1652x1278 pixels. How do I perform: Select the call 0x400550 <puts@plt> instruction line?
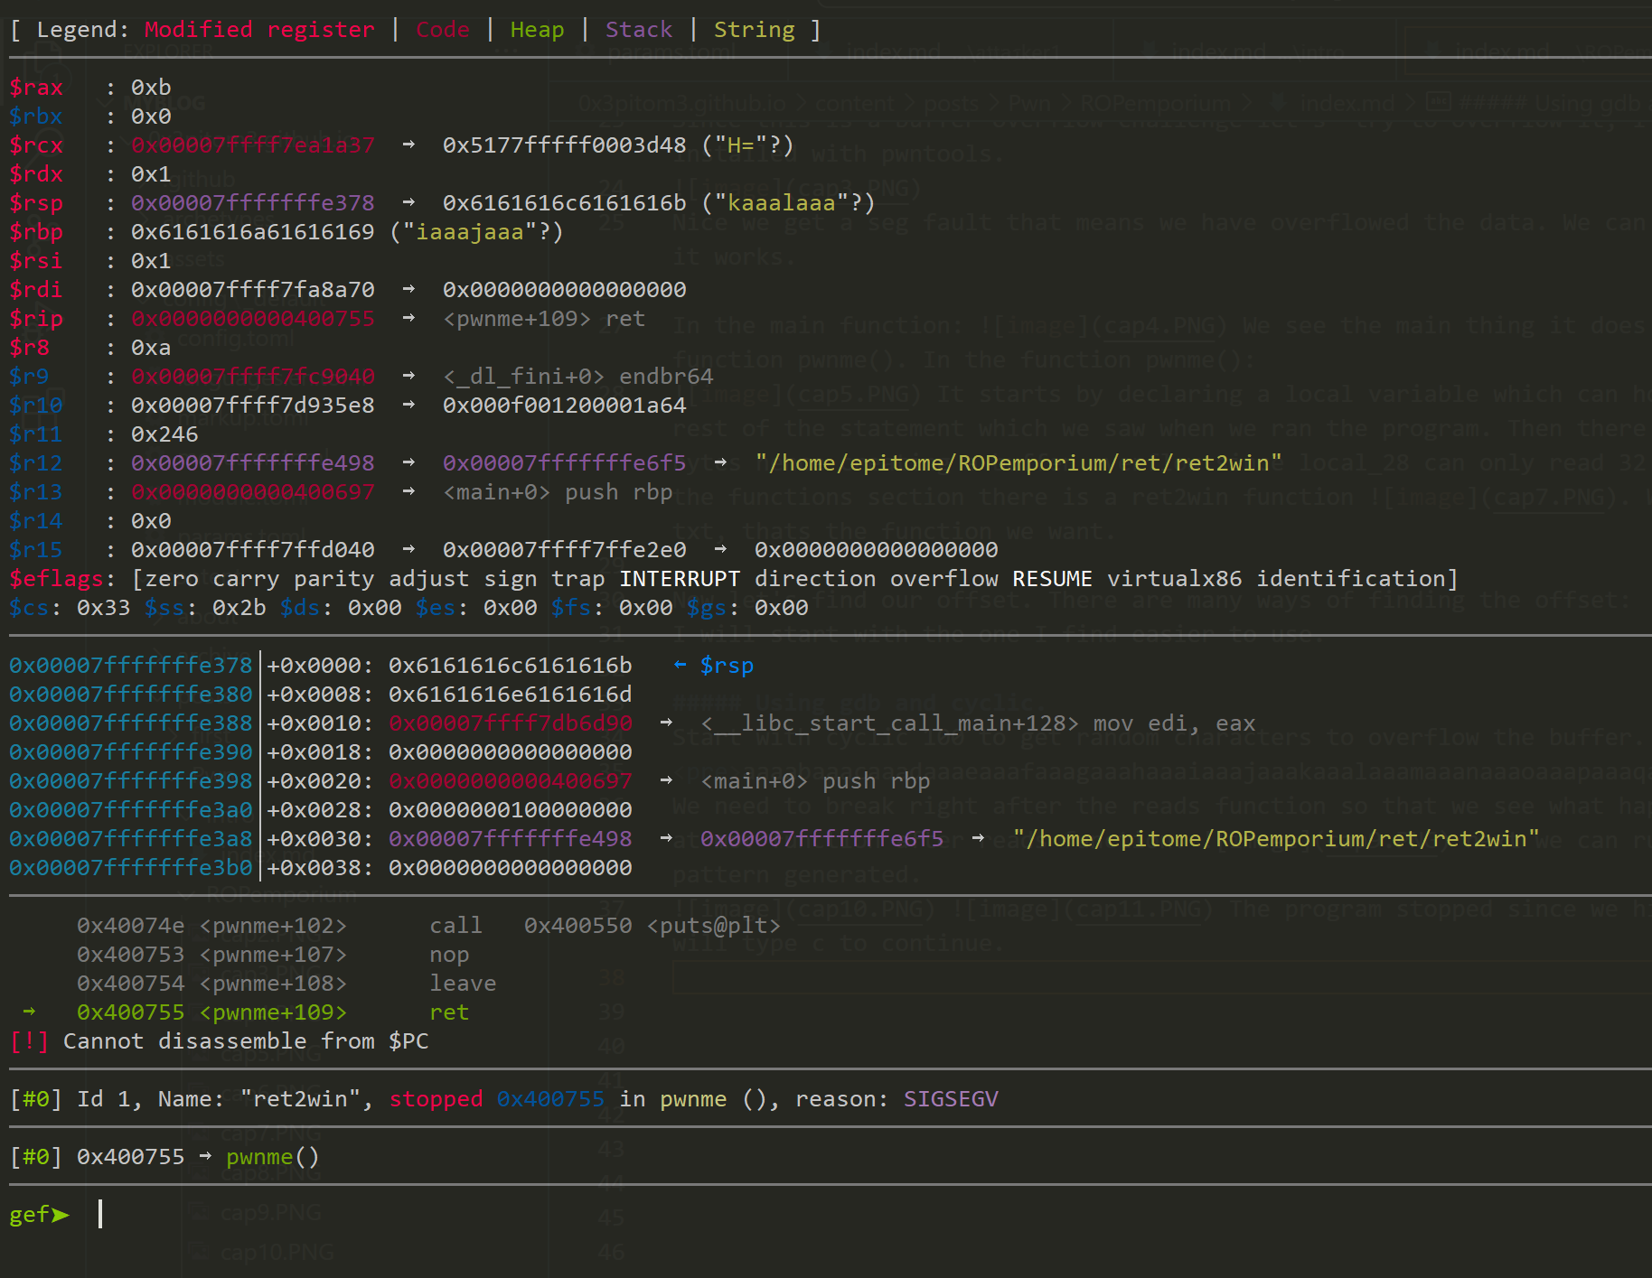(x=428, y=926)
